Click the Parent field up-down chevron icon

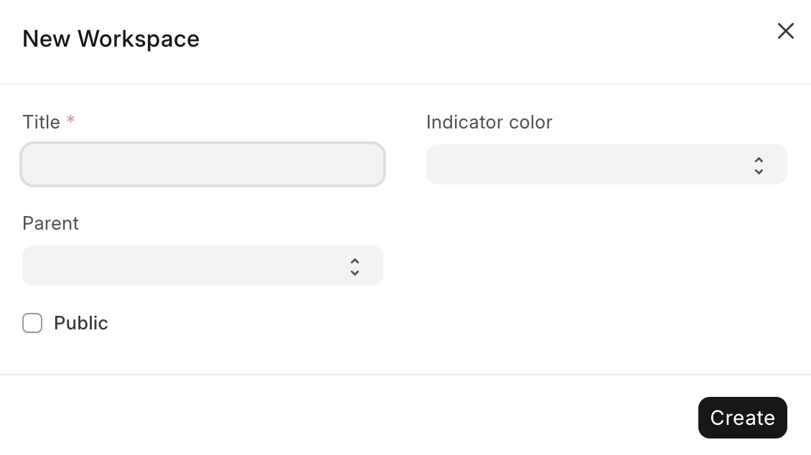355,266
